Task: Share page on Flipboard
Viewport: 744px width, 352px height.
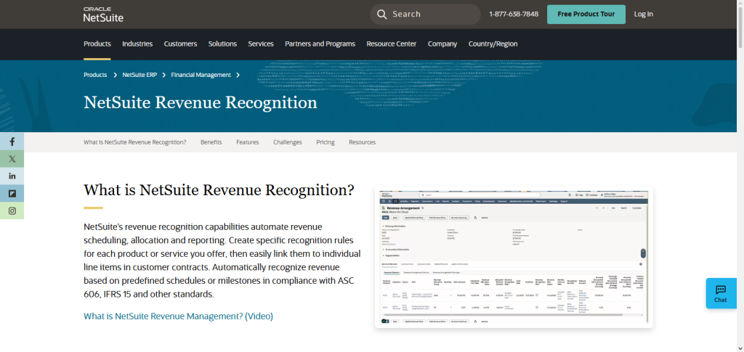Action: (x=12, y=193)
